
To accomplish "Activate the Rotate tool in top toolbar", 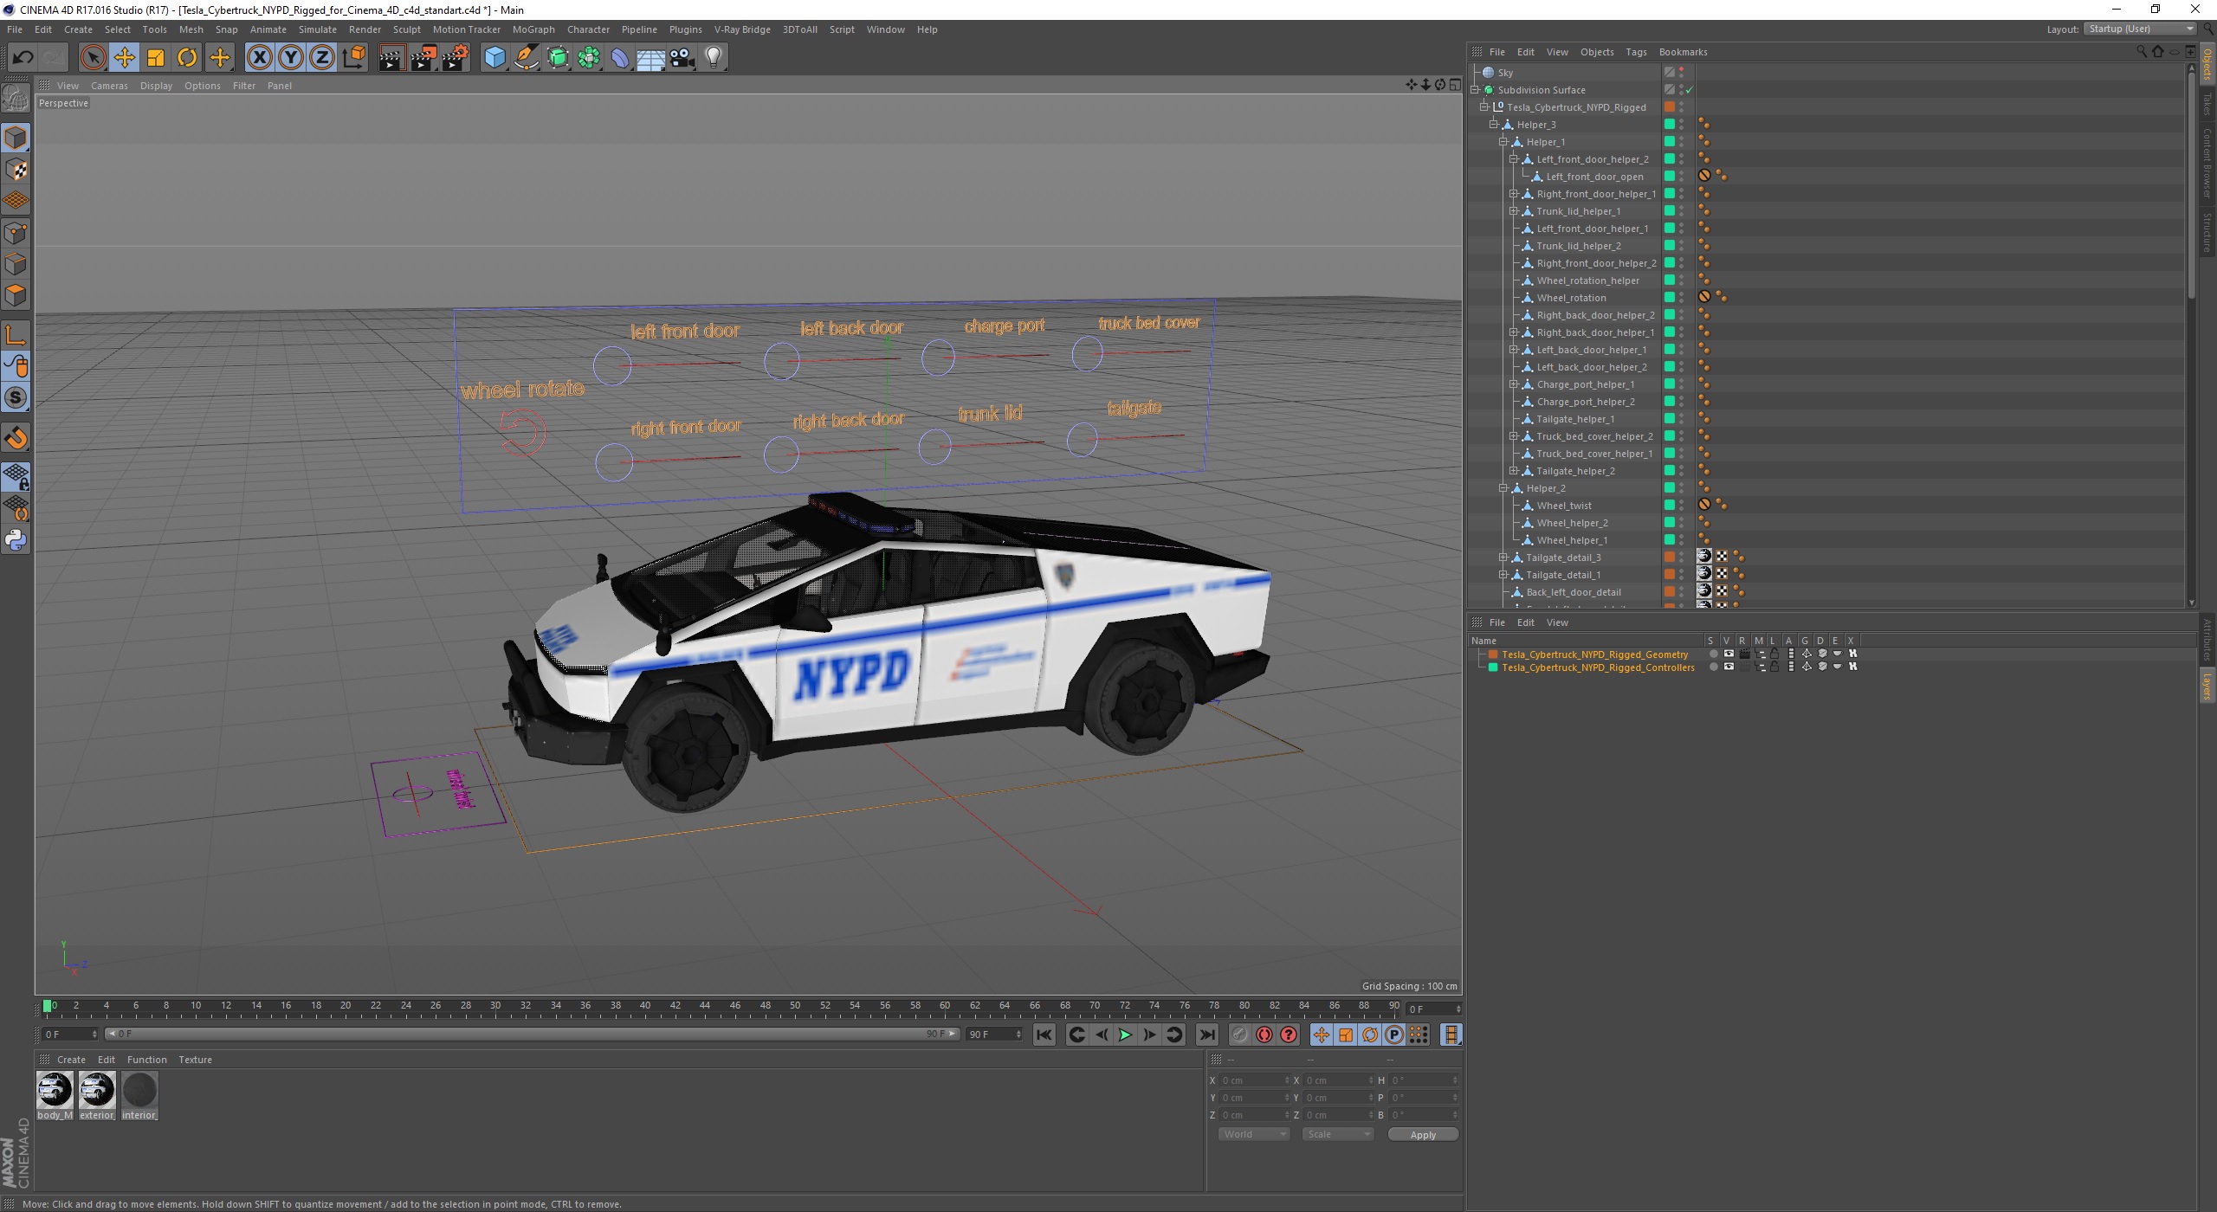I will tap(187, 58).
